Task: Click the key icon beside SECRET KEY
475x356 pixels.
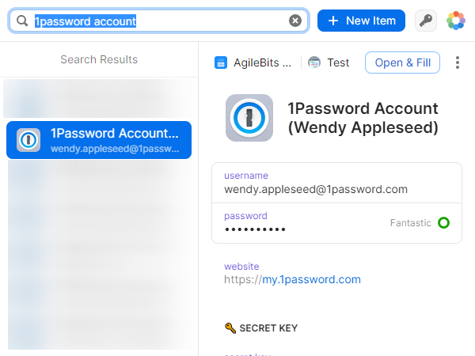Action: tap(230, 328)
